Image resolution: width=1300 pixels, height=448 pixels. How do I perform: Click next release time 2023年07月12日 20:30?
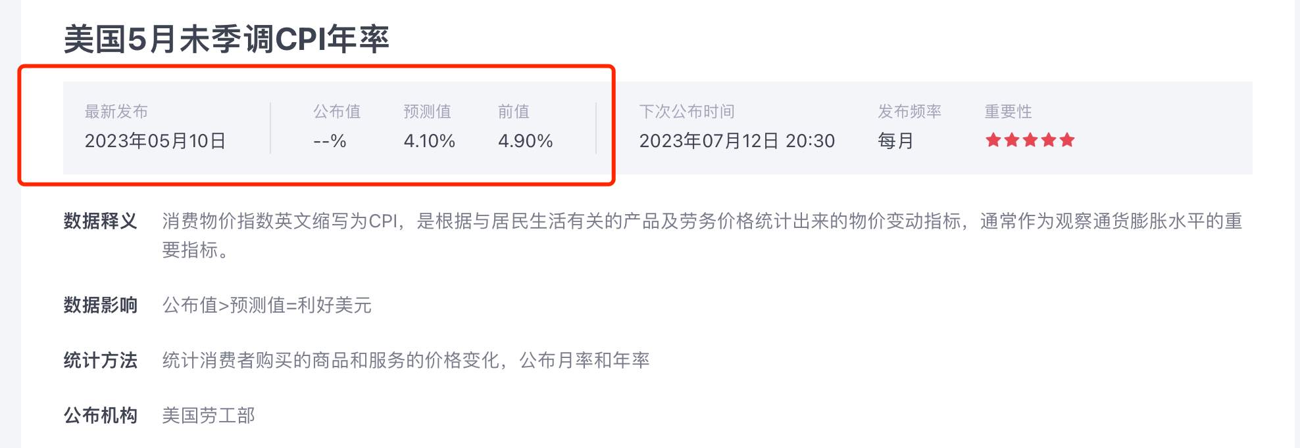(737, 141)
